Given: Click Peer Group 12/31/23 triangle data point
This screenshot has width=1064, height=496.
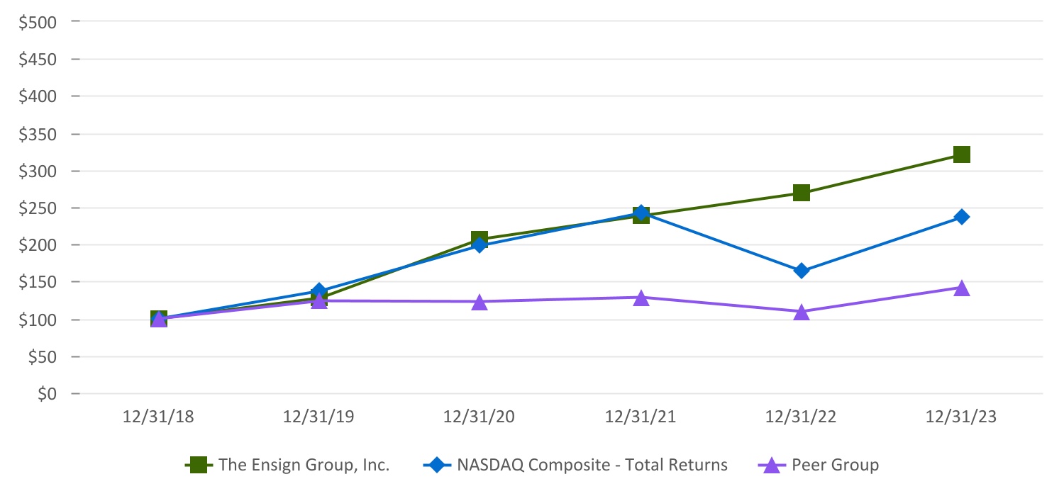Looking at the screenshot, I should tap(962, 288).
